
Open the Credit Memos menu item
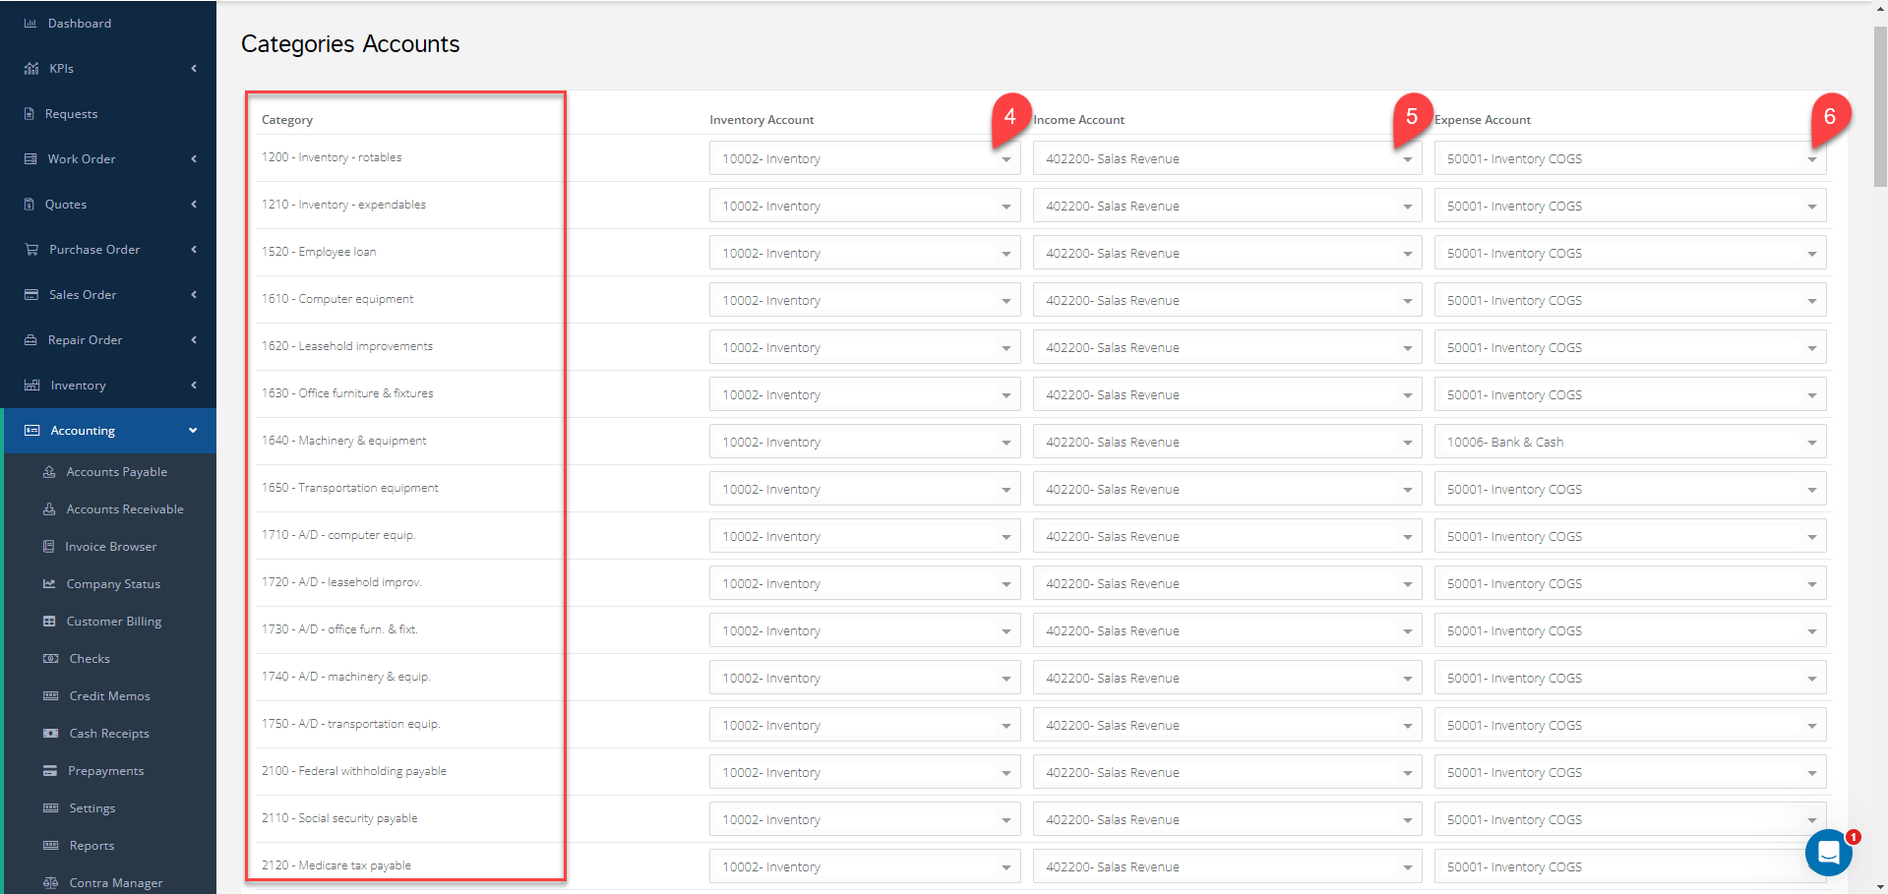(x=109, y=695)
